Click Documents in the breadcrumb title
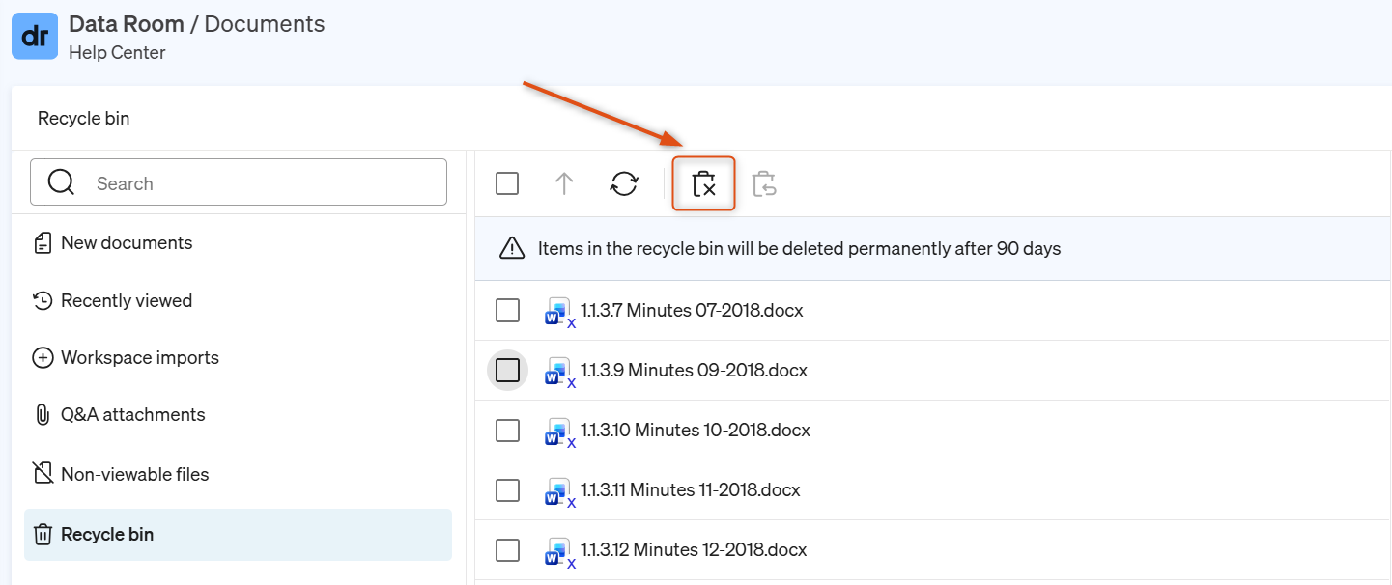 (264, 24)
